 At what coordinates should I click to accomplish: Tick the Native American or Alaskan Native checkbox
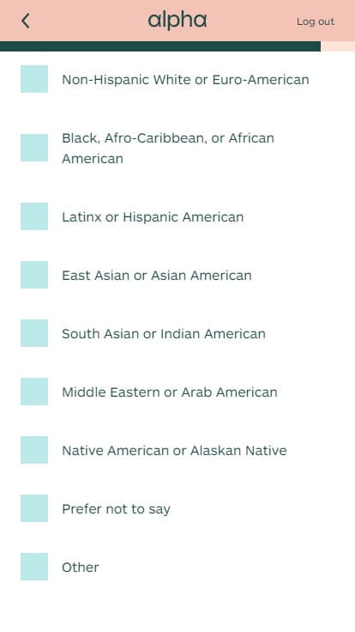[34, 450]
